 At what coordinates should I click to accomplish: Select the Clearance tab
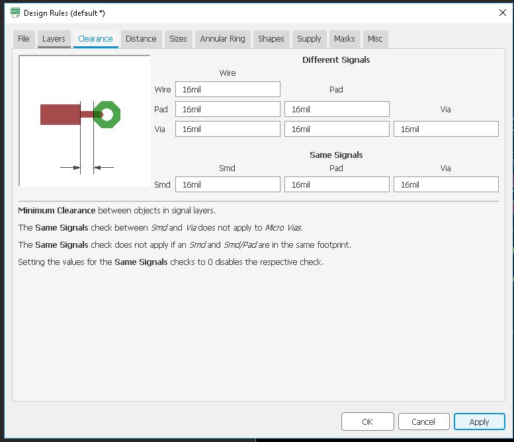[x=95, y=39]
